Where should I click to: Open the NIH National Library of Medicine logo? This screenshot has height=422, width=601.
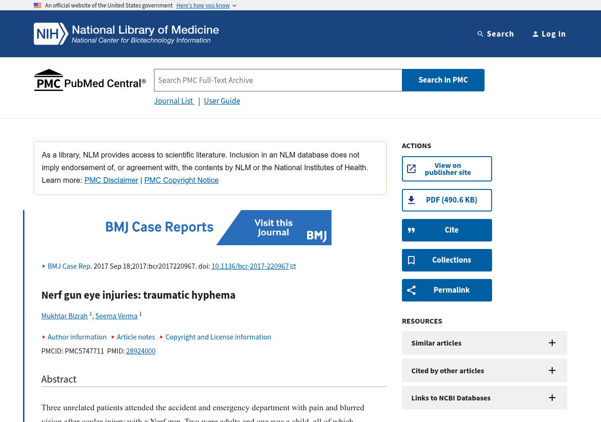tap(126, 34)
